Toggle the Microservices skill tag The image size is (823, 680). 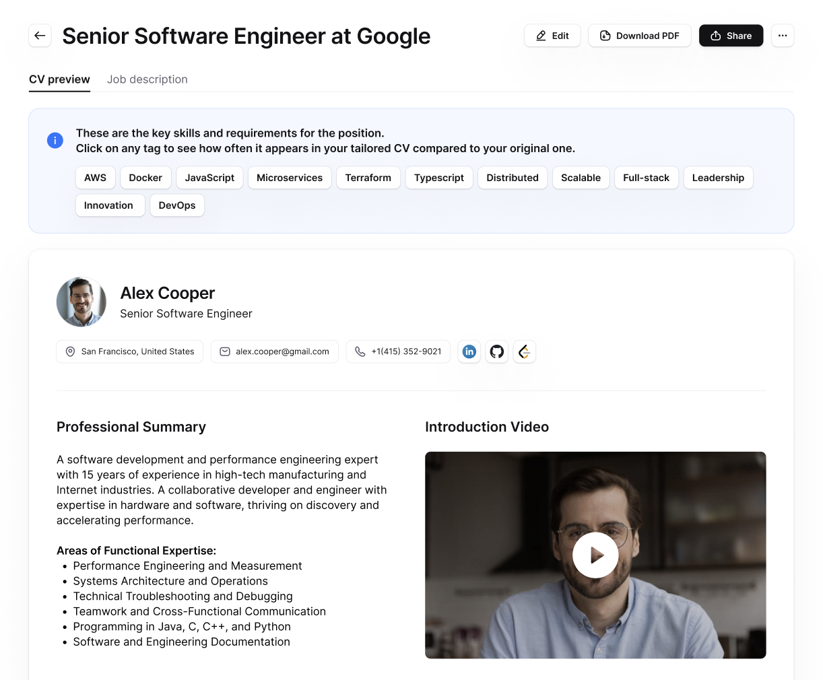click(290, 177)
